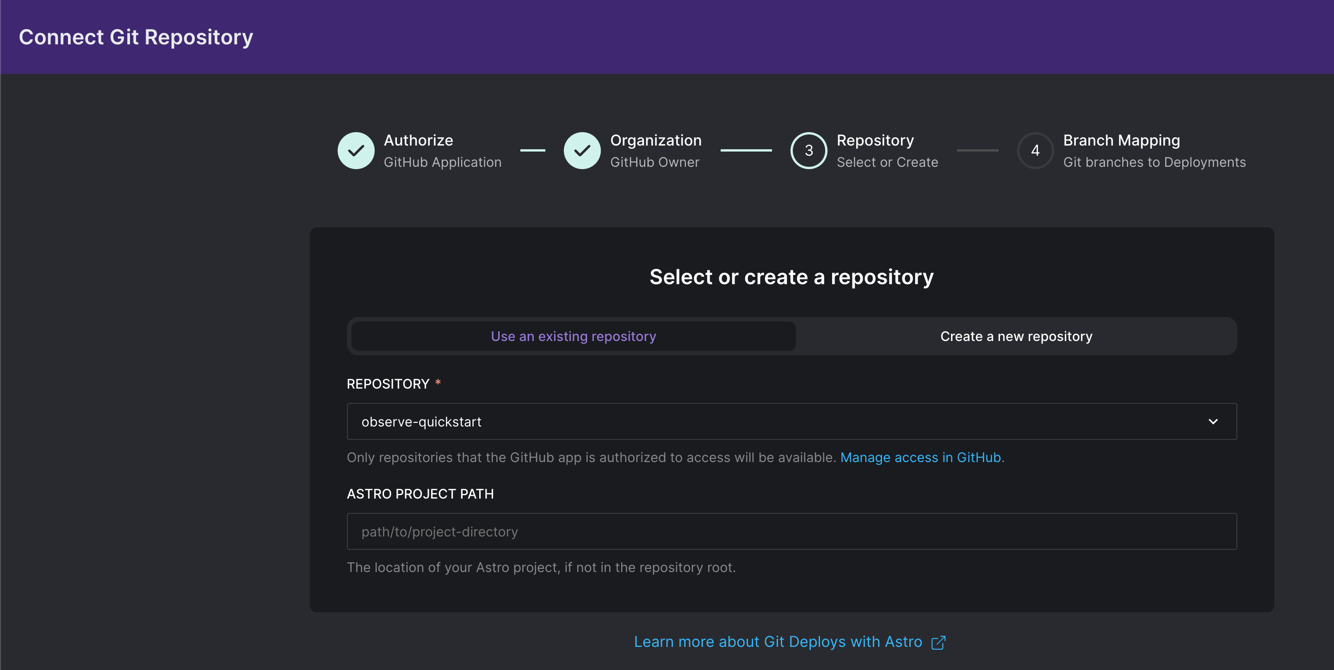Switch to Create a new repository tab
1334x670 pixels.
[x=1016, y=336]
